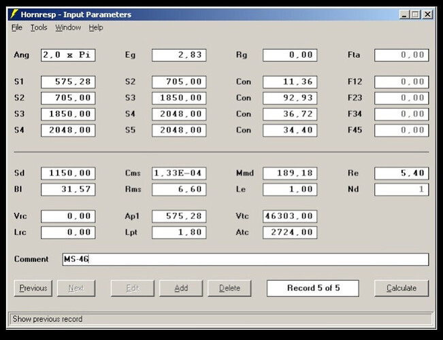Click the Atc field showing 2724,00

point(290,233)
